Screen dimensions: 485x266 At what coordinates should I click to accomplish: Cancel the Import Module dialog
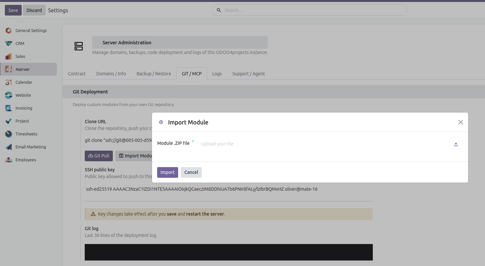pos(191,172)
